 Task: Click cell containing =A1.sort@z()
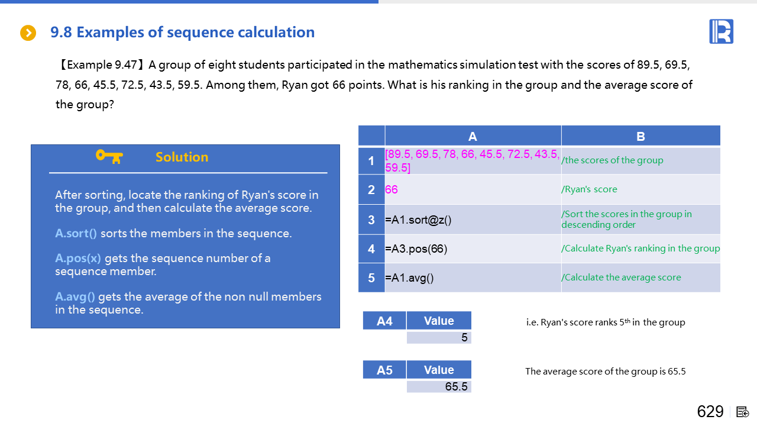click(x=473, y=220)
